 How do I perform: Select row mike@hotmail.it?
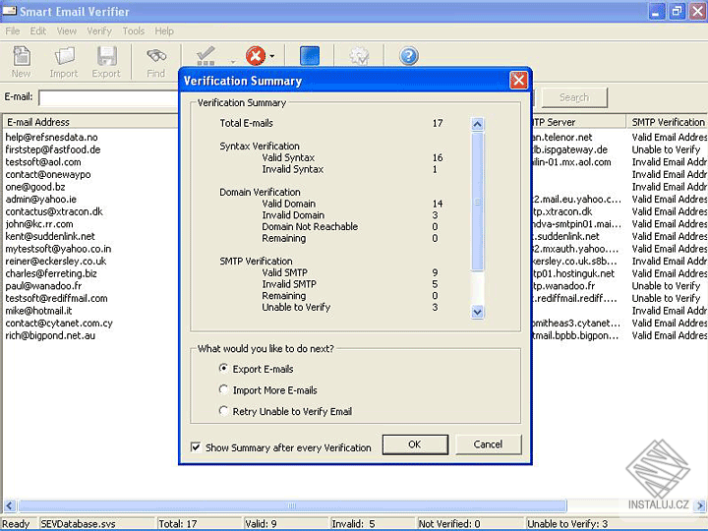[38, 311]
